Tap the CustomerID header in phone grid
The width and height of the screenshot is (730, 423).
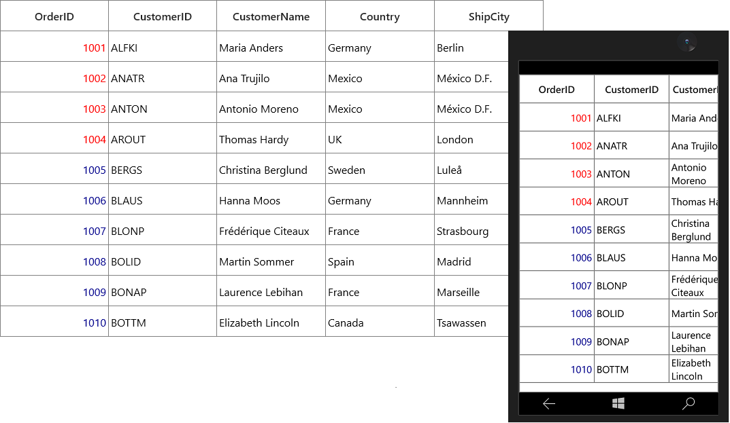(x=632, y=89)
